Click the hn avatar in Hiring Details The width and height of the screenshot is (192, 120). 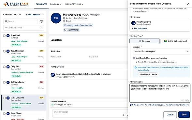(x=53, y=75)
